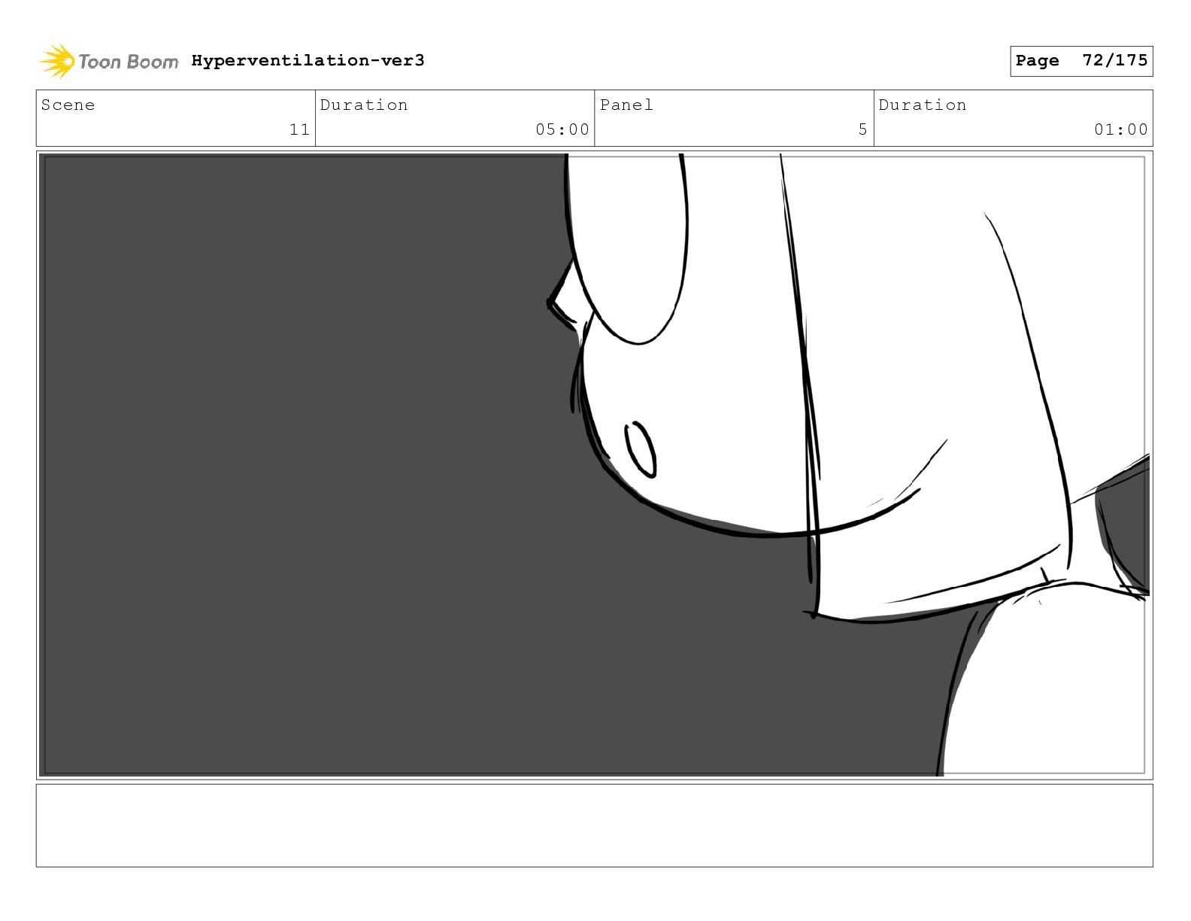Click the storyboard panel drawing
1191x921 pixels.
(594, 465)
